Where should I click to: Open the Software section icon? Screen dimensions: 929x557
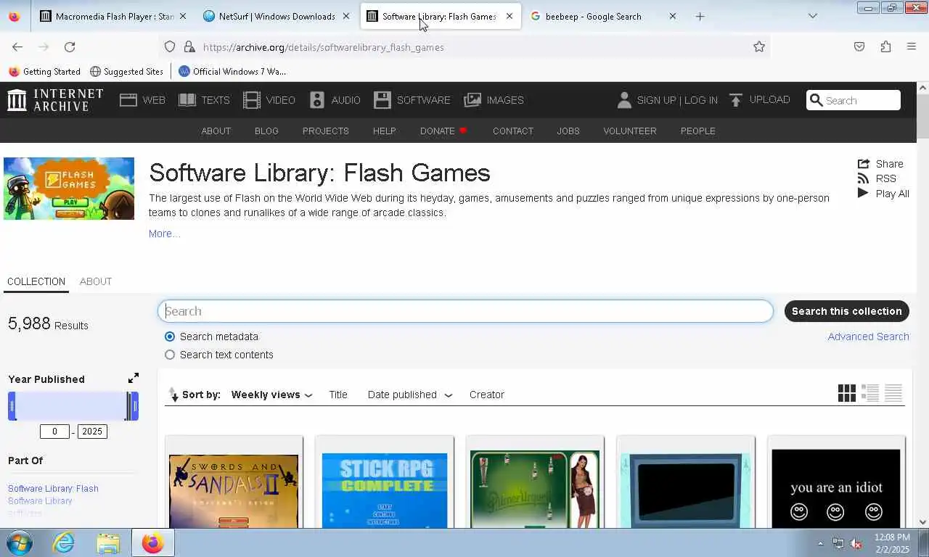(x=382, y=100)
